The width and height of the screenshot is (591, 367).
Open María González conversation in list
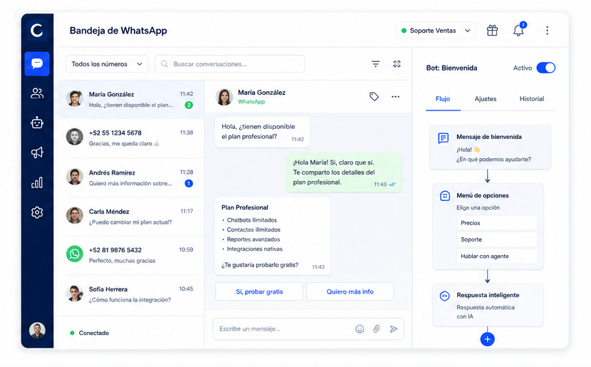pyautogui.click(x=130, y=99)
